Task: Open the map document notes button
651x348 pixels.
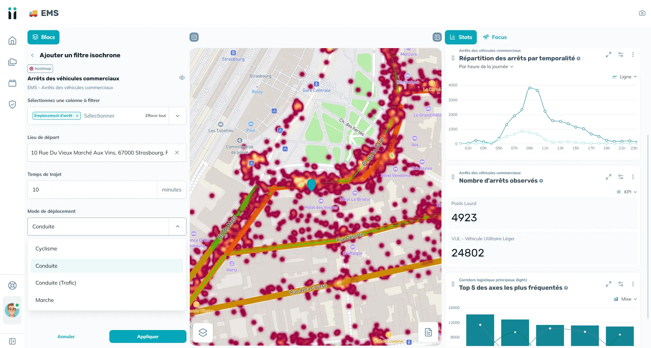Action: [x=428, y=332]
